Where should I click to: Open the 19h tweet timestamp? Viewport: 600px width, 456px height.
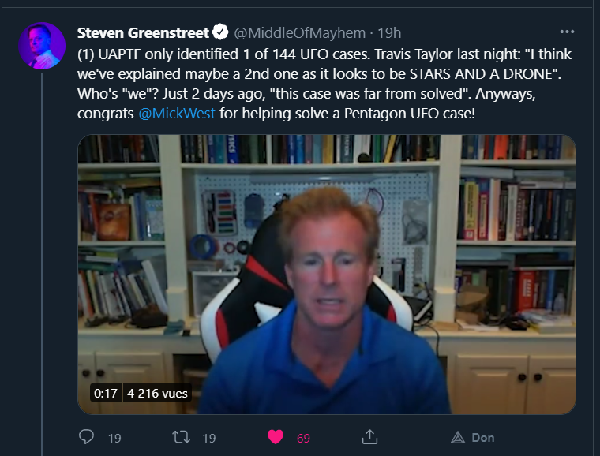389,33
